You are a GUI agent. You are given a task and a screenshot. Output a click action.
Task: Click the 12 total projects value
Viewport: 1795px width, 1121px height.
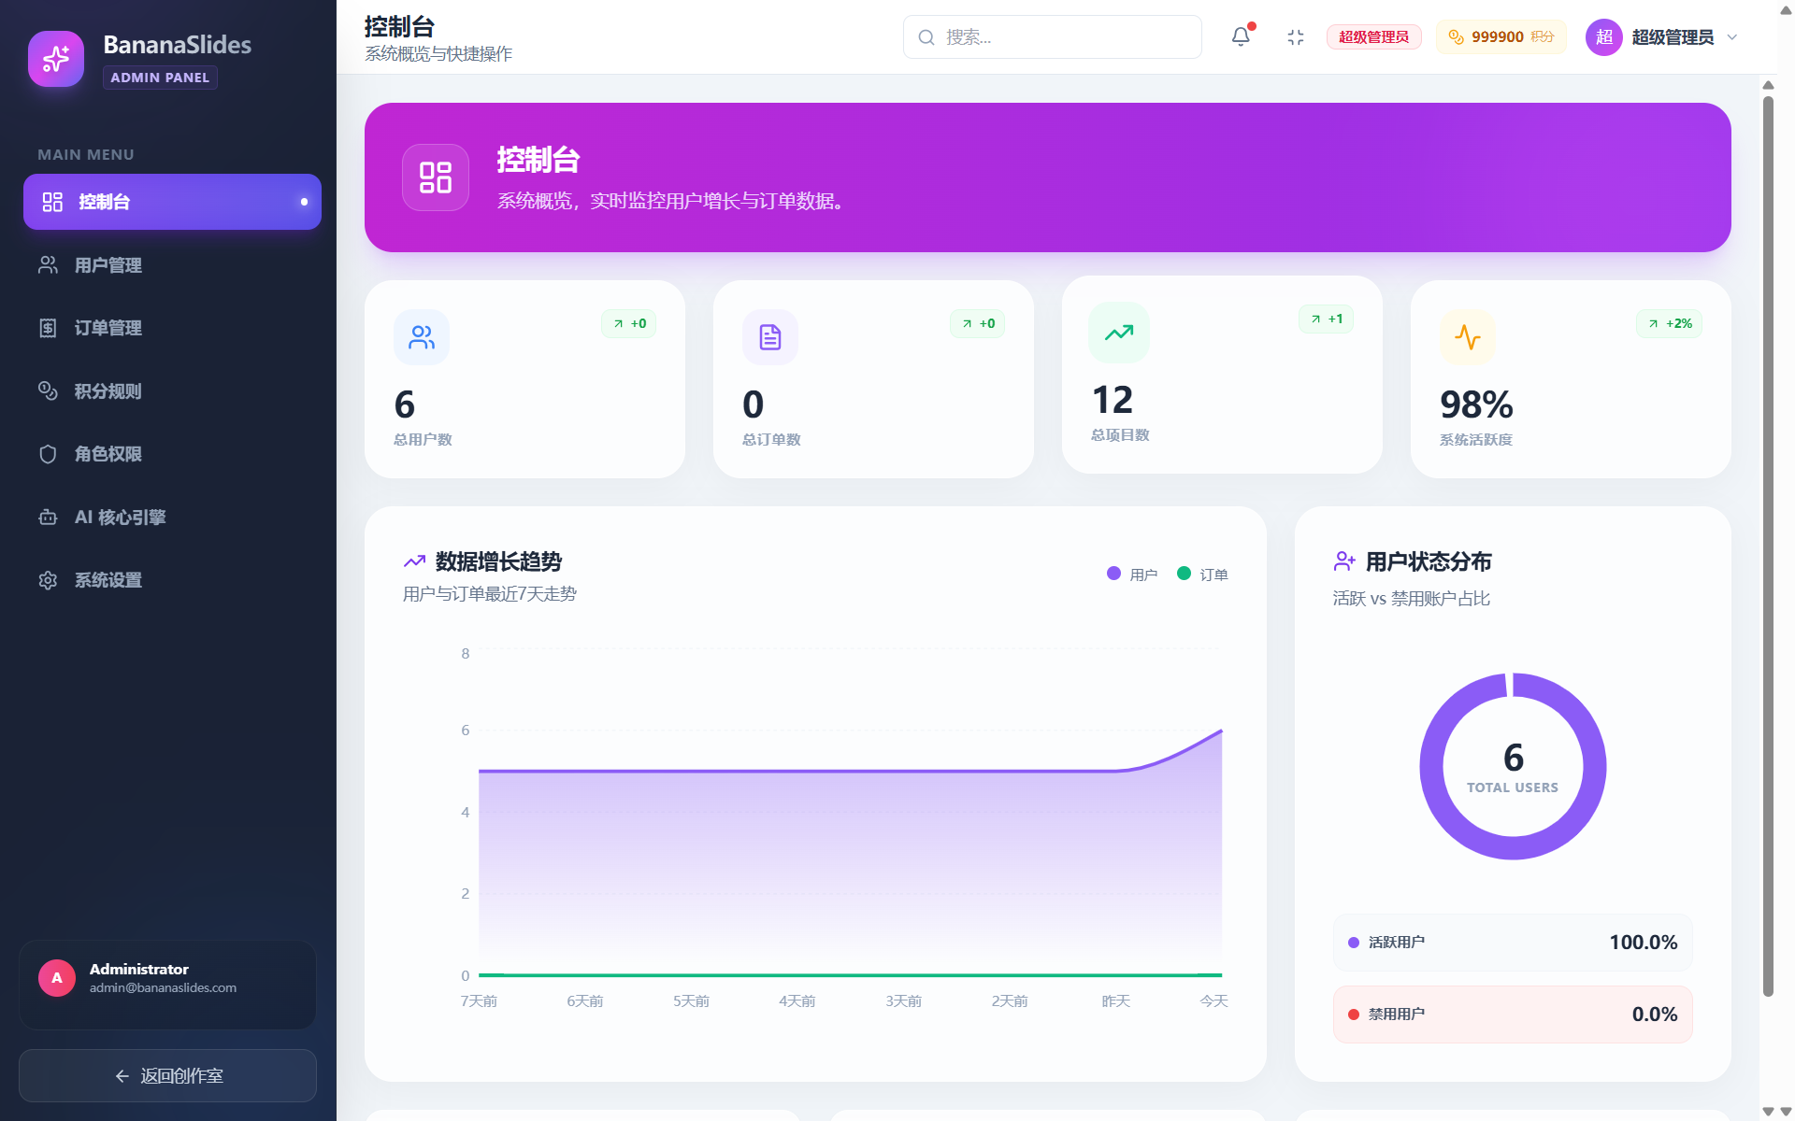(1113, 400)
